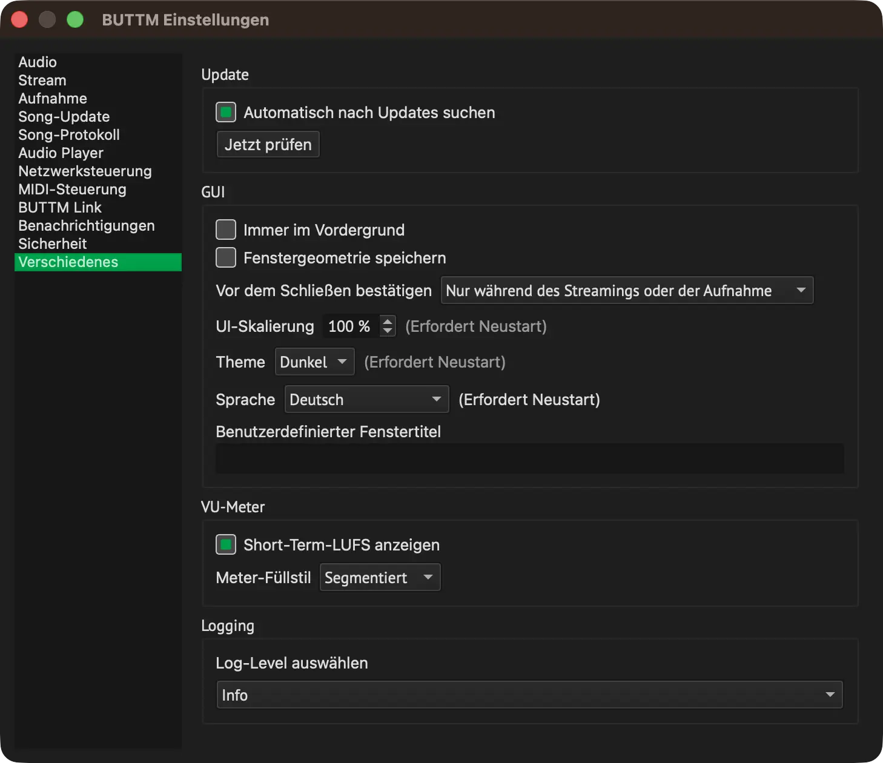Open Meter-Füllstil dropdown showing Segmentiert

click(x=380, y=578)
